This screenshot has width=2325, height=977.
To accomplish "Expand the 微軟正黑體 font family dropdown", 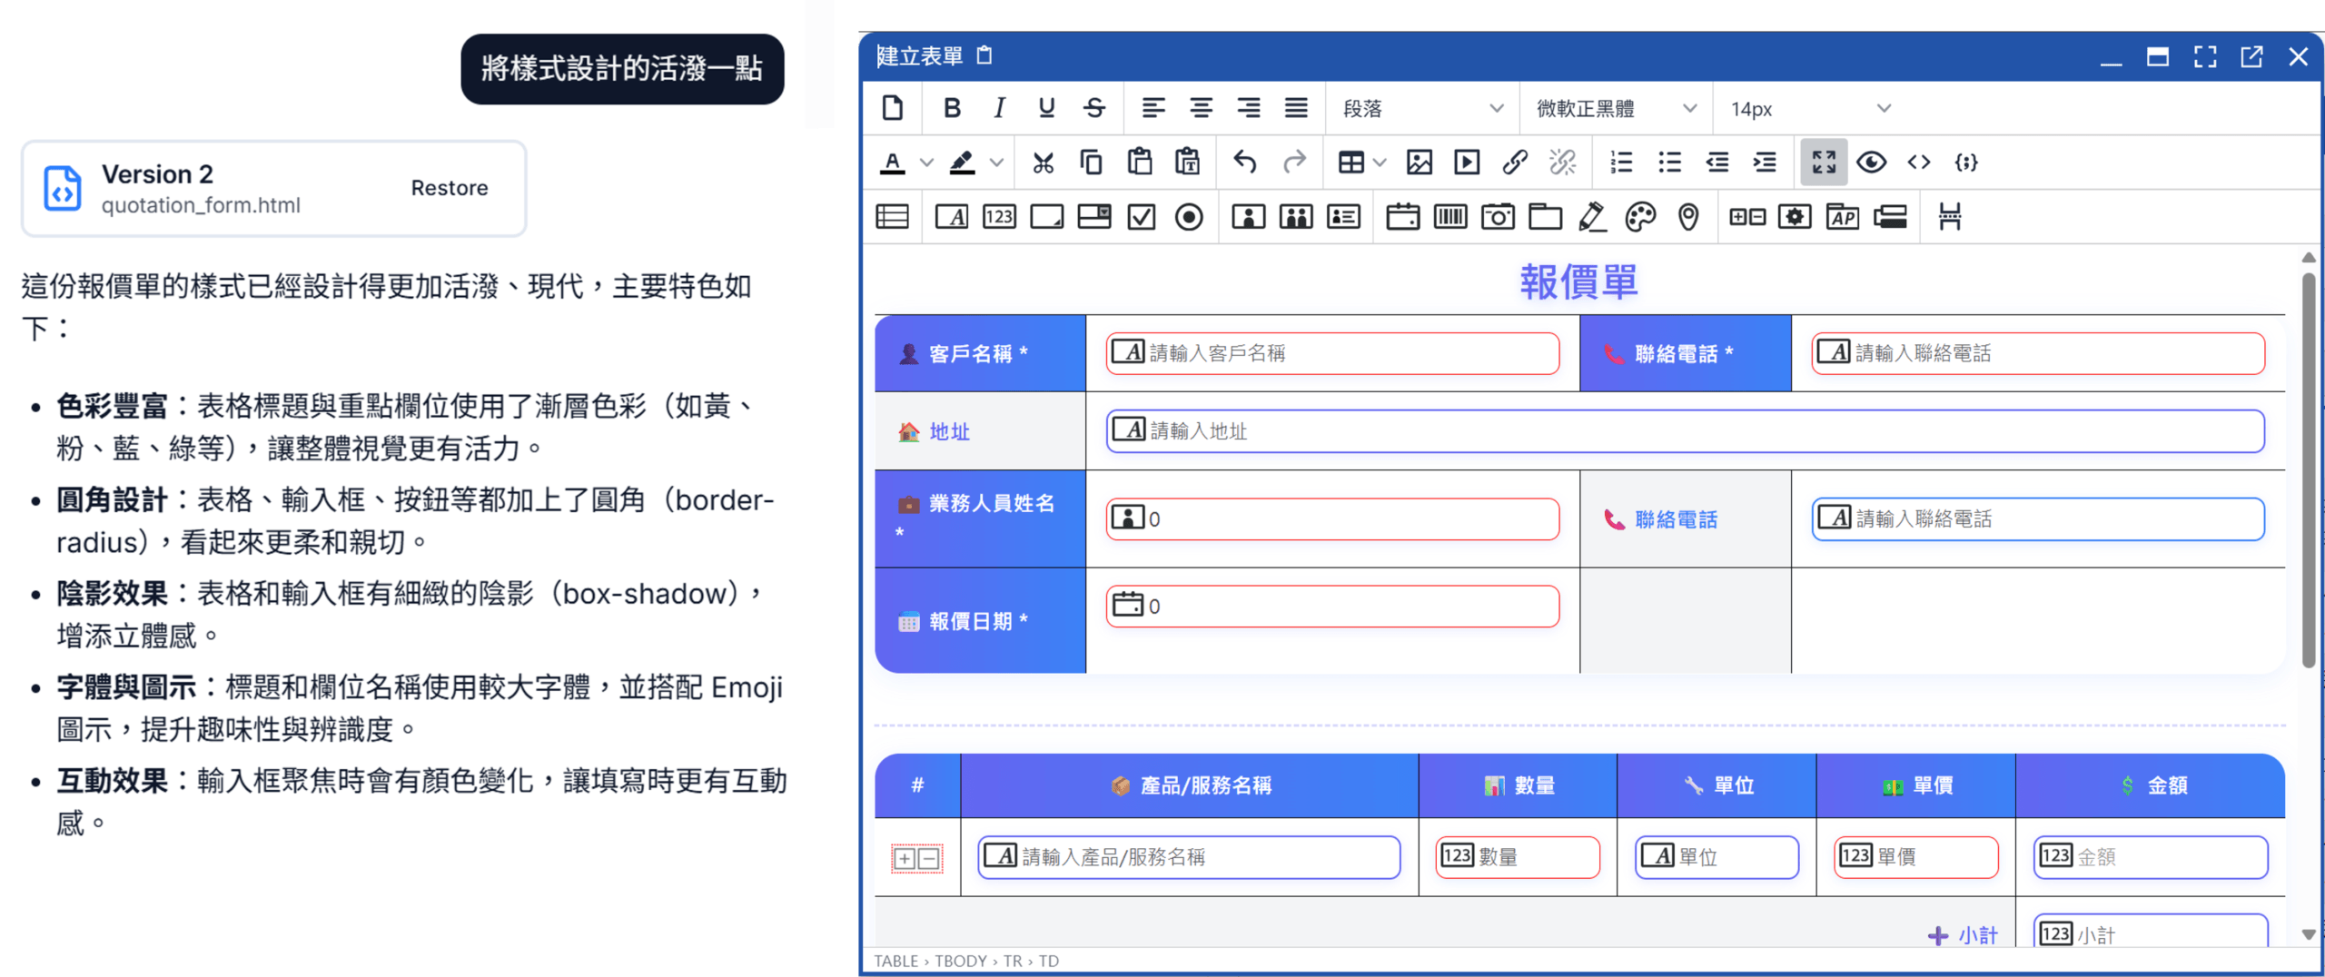I will click(x=1616, y=109).
